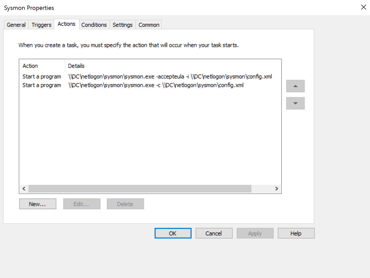Open Help for this dialog

(x=296, y=234)
